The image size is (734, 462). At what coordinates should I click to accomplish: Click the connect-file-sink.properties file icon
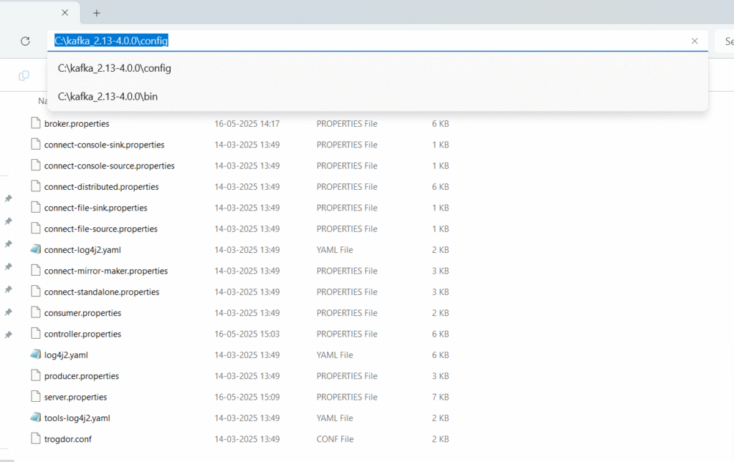pyautogui.click(x=36, y=207)
